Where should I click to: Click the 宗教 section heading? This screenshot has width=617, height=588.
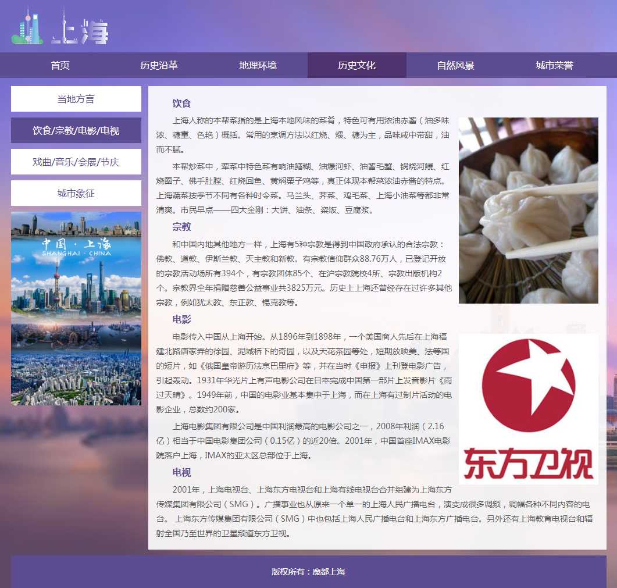(181, 227)
